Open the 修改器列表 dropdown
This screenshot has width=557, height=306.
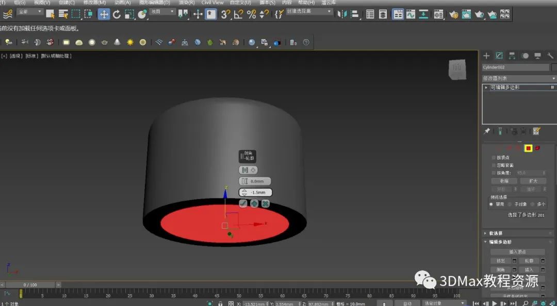tap(519, 78)
